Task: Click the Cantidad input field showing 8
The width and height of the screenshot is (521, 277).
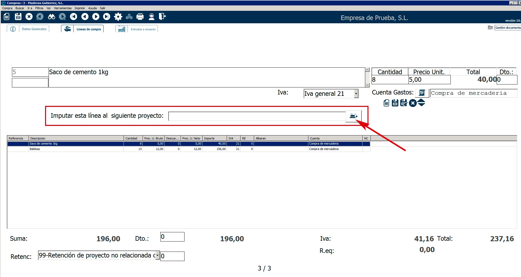Action: point(389,80)
